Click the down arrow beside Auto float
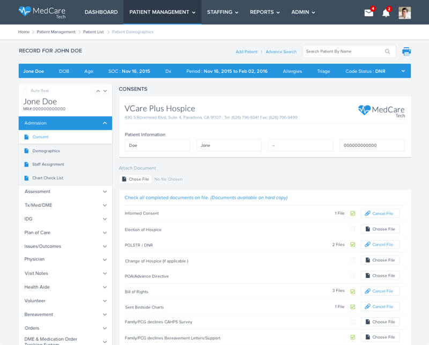This screenshot has height=345, width=429. pyautogui.click(x=105, y=91)
